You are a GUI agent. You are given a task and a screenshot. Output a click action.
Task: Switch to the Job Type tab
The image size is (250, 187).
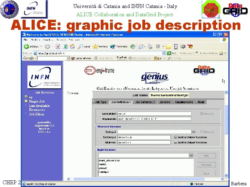point(101,102)
